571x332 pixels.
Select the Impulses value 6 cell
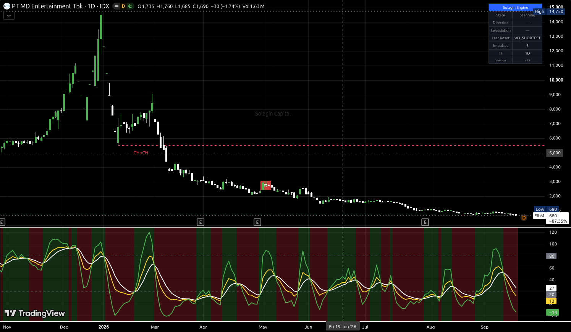(x=527, y=46)
